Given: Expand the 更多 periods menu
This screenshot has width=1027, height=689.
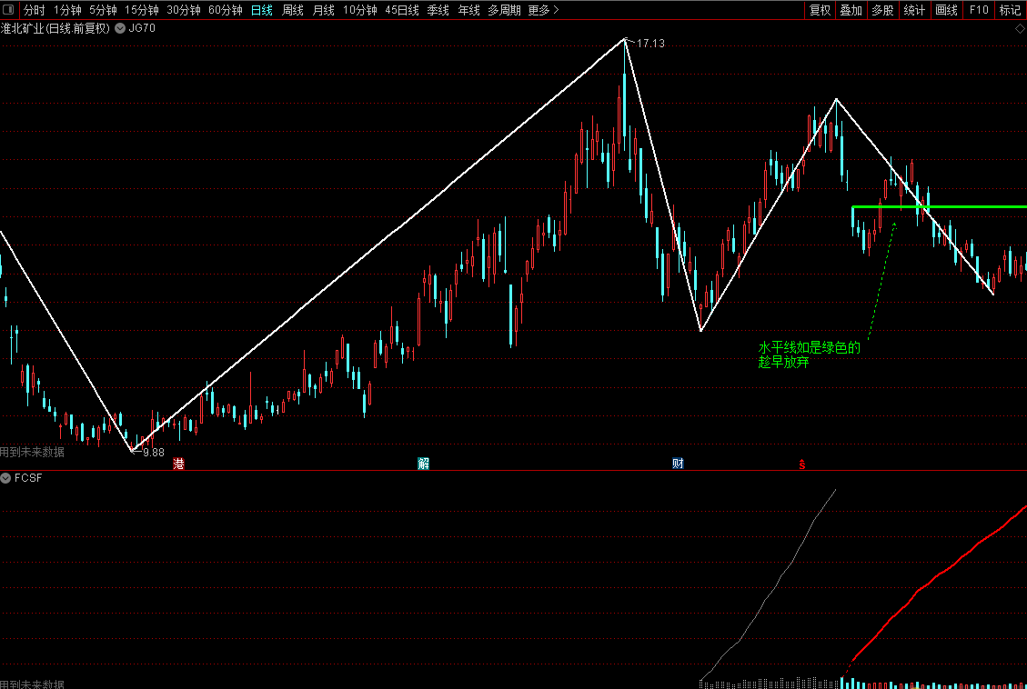Looking at the screenshot, I should (544, 10).
